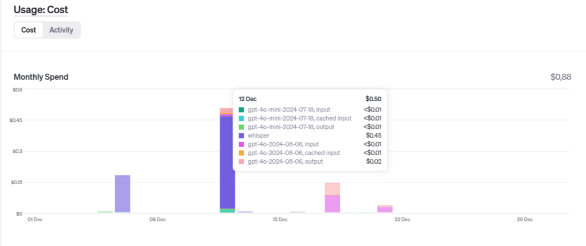
Task: Click the Usage: Cost heading
Action: click(41, 10)
